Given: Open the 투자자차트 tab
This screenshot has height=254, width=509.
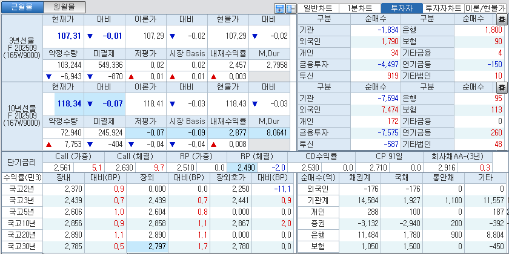Looking at the screenshot, I should (x=444, y=8).
